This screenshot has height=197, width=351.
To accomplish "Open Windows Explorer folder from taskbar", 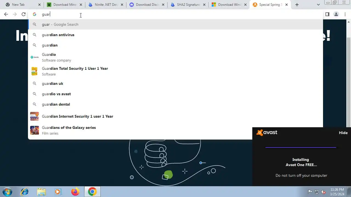I will pos(41,192).
